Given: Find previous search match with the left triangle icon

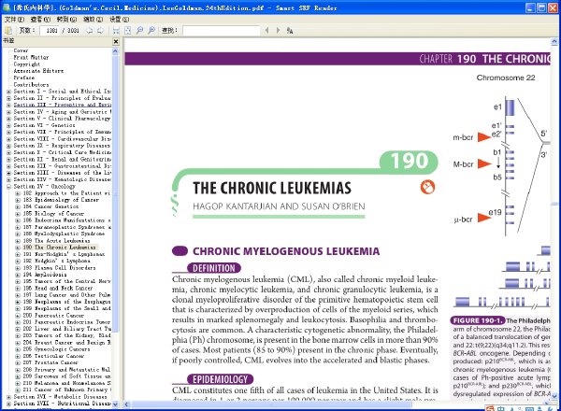Looking at the screenshot, I should pos(266,31).
